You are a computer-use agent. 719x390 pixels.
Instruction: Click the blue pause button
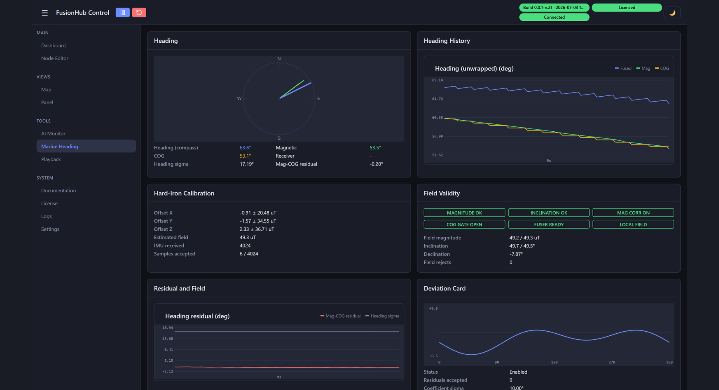tap(123, 13)
